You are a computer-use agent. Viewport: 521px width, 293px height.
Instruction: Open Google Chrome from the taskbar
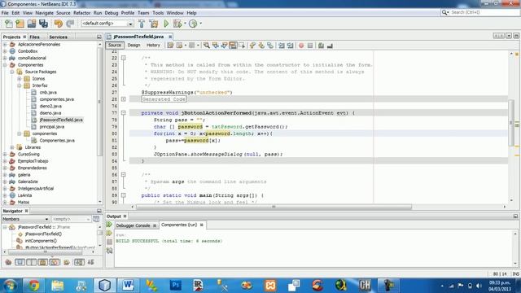33,285
